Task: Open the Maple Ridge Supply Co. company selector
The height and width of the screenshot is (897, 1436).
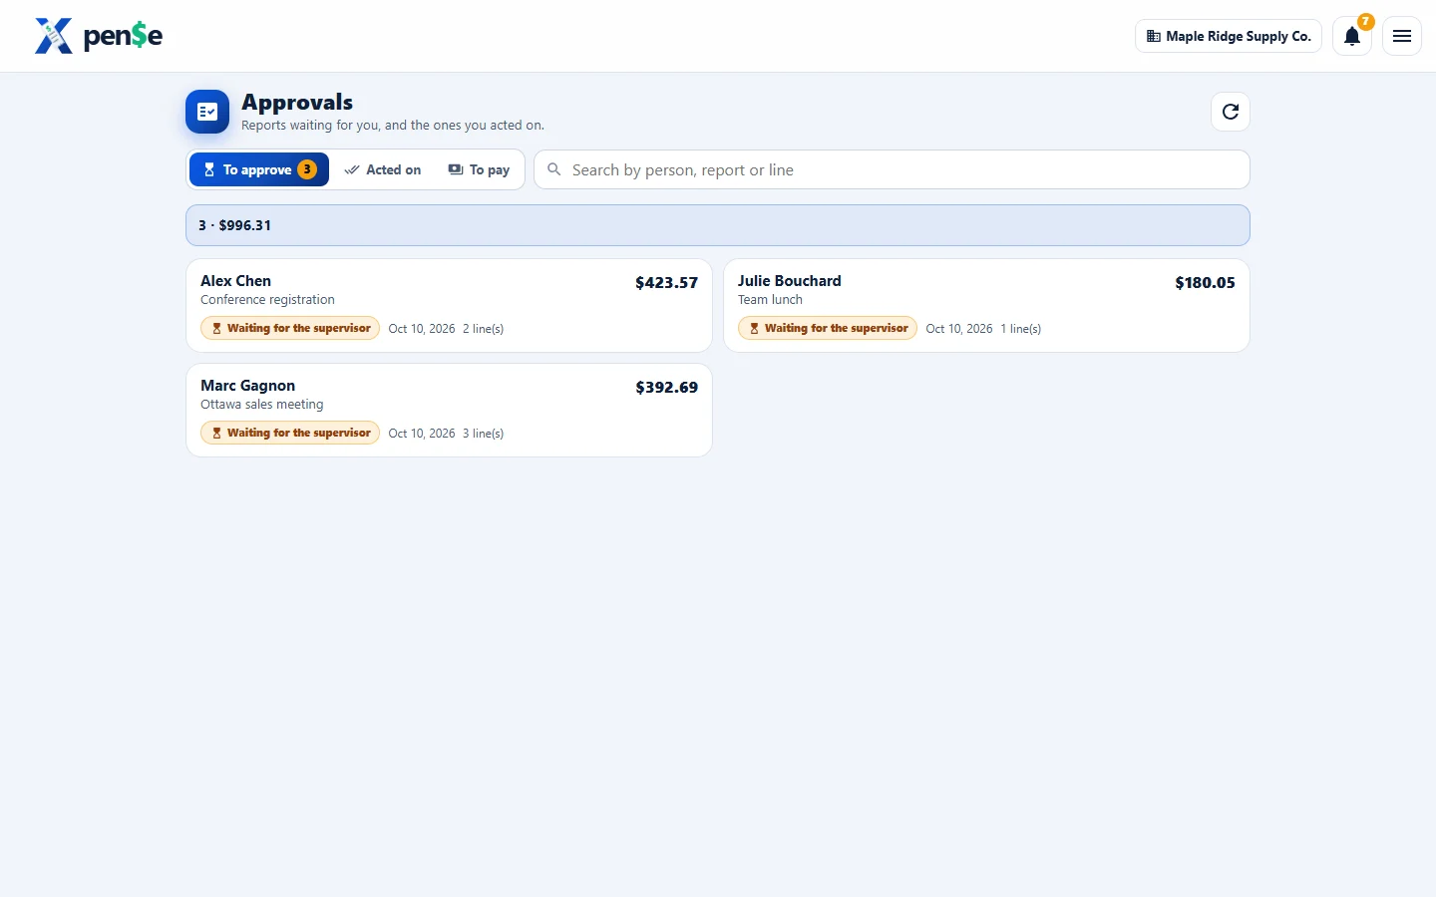Action: coord(1228,37)
